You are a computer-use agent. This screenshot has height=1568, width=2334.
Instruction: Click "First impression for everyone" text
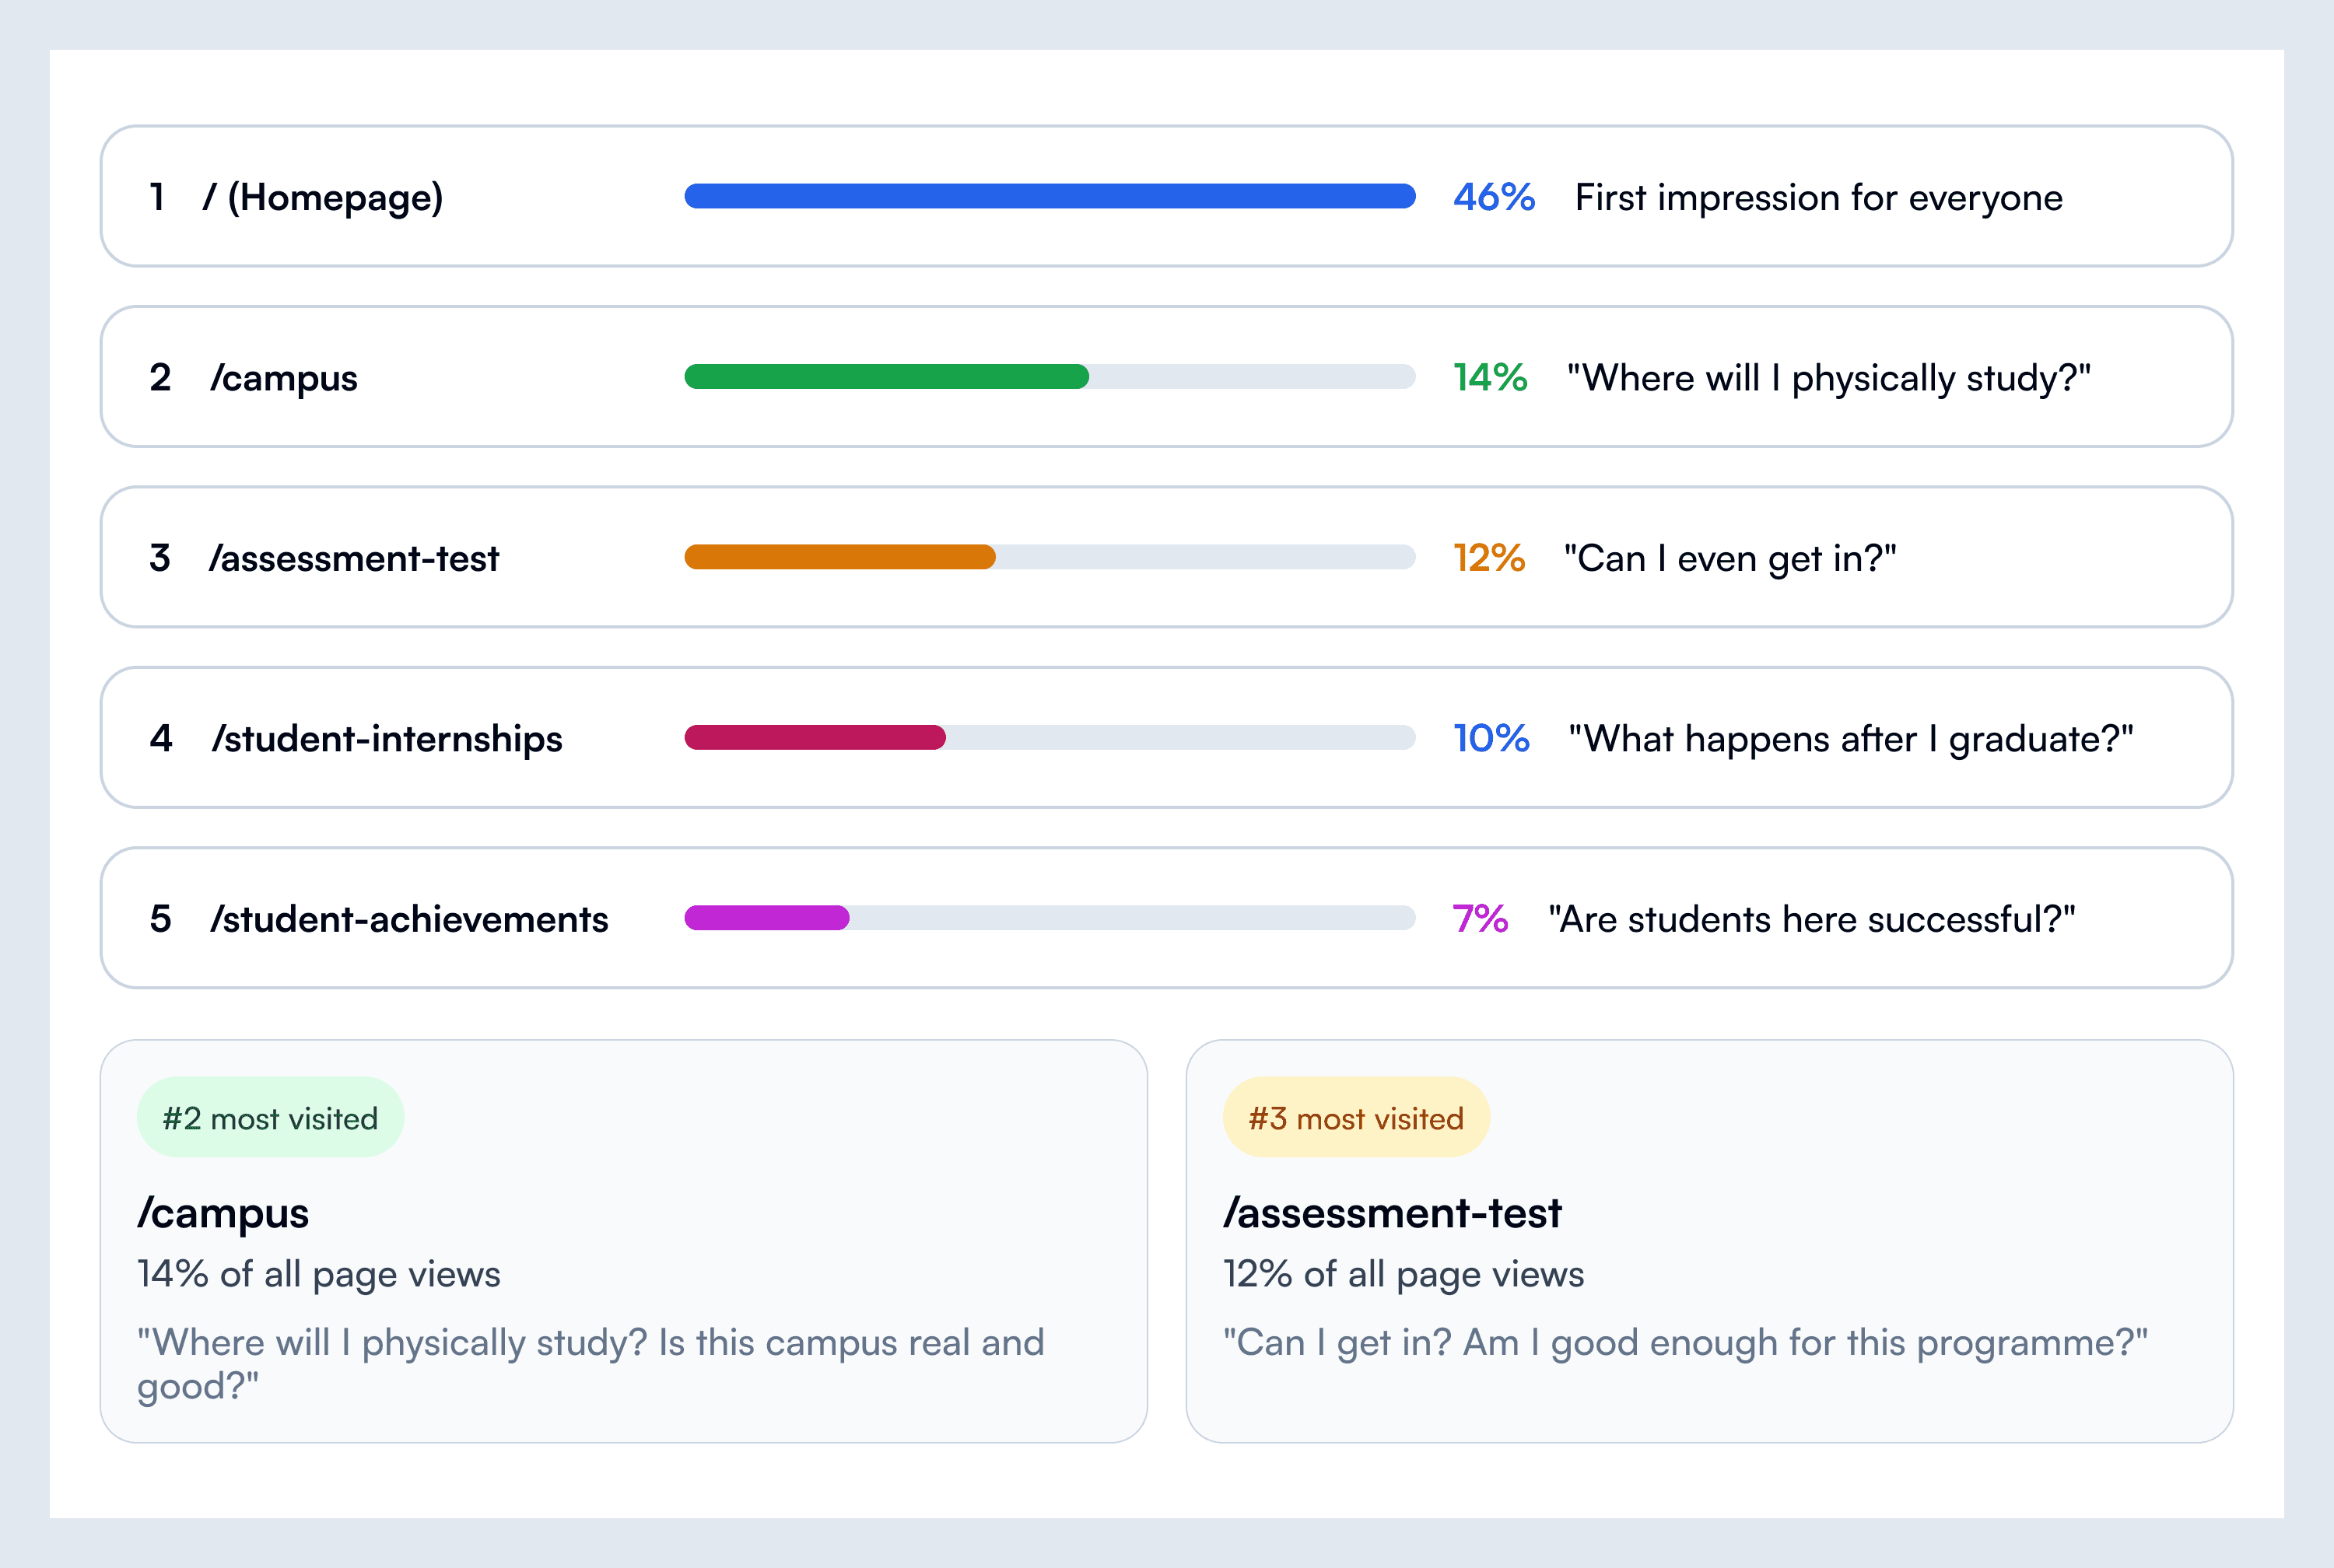coord(1818,198)
